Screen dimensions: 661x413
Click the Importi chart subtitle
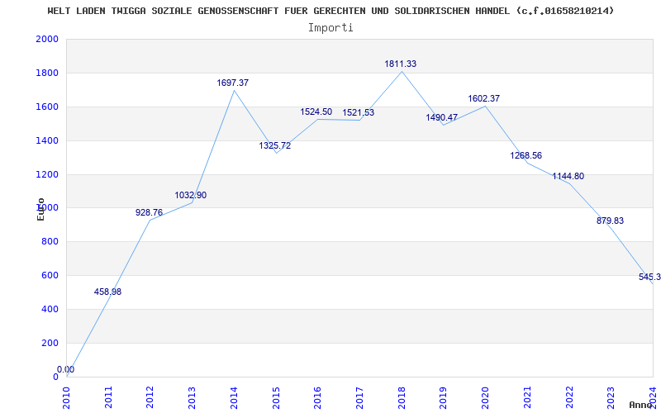(330, 27)
